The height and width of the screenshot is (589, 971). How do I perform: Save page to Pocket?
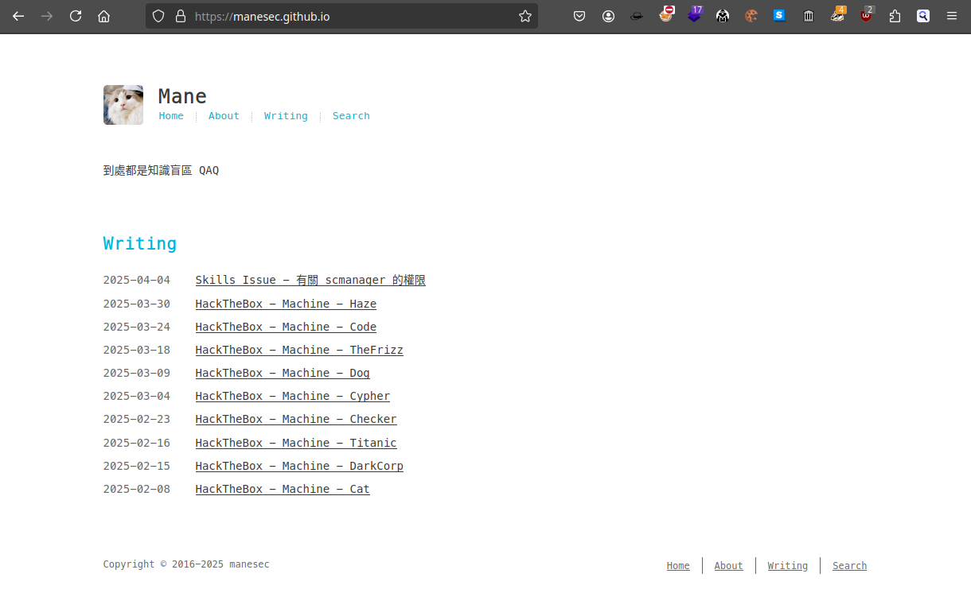(579, 16)
